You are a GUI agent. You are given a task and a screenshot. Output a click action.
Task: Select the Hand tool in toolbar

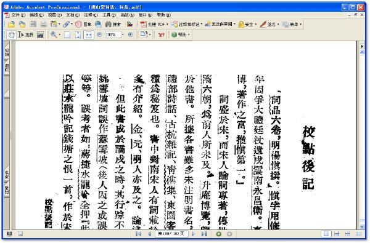click(11, 35)
